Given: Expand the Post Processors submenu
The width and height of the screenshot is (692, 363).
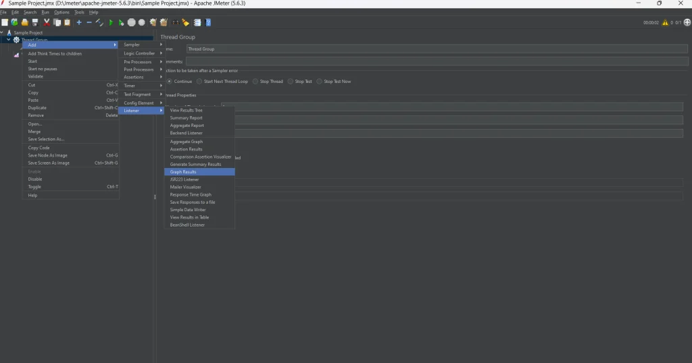Looking at the screenshot, I should [141, 69].
